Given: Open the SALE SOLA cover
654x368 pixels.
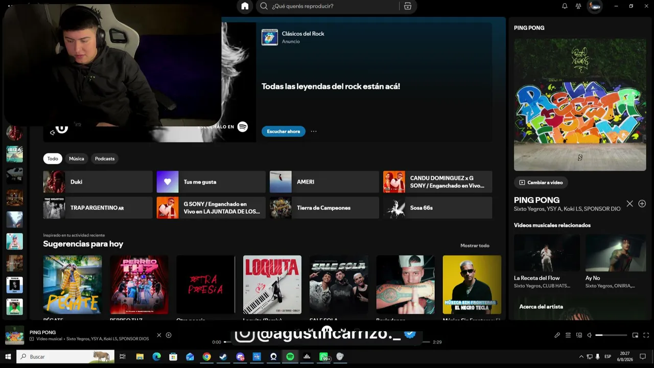Looking at the screenshot, I should click(339, 285).
